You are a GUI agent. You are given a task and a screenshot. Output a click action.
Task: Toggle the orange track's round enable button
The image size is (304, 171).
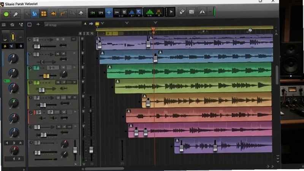click(30, 98)
